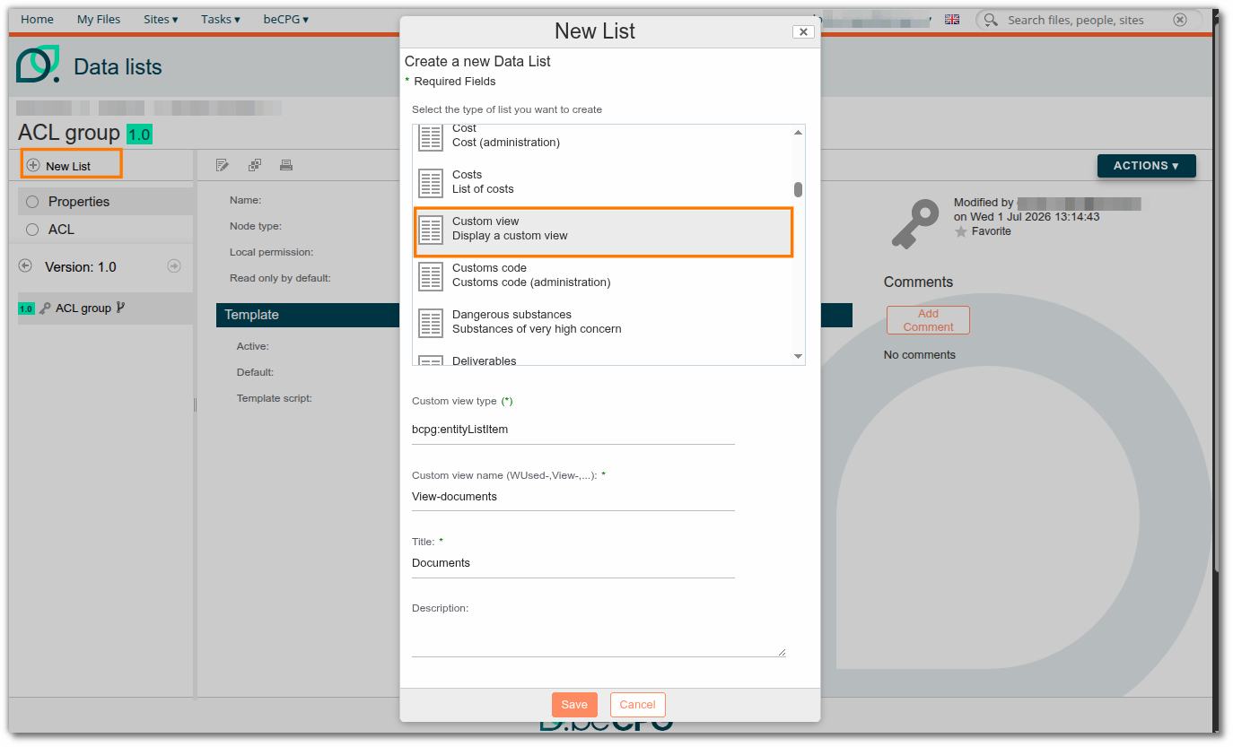
Task: Click the print icon in the toolbar
Action: tap(286, 165)
